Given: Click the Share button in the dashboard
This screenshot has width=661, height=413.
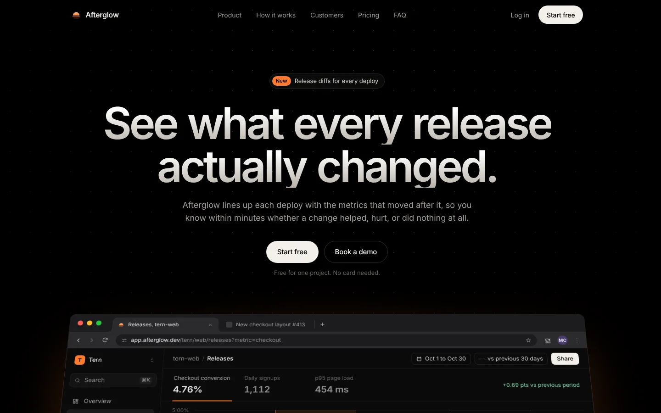Looking at the screenshot, I should (x=565, y=359).
